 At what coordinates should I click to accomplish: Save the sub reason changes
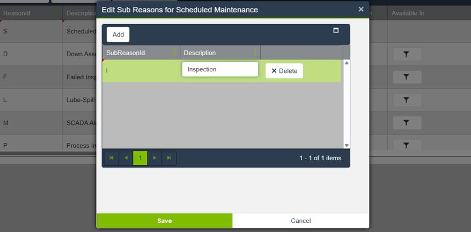coord(164,221)
